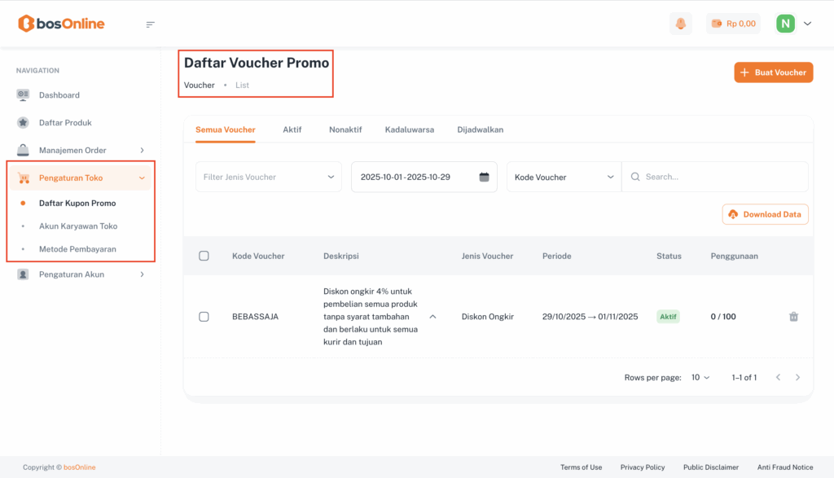Switch to the Aktif tab

pos(292,129)
